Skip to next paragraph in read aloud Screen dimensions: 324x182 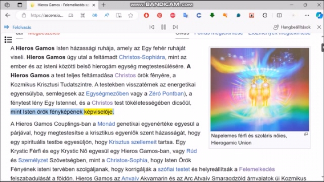[175, 27]
